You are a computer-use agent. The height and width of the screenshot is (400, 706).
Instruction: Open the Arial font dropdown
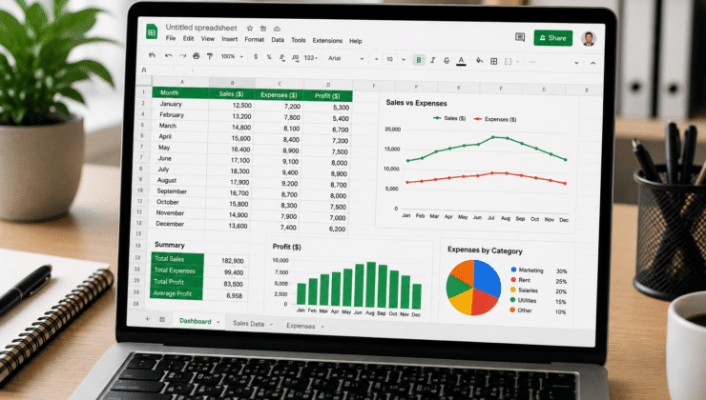coord(345,58)
